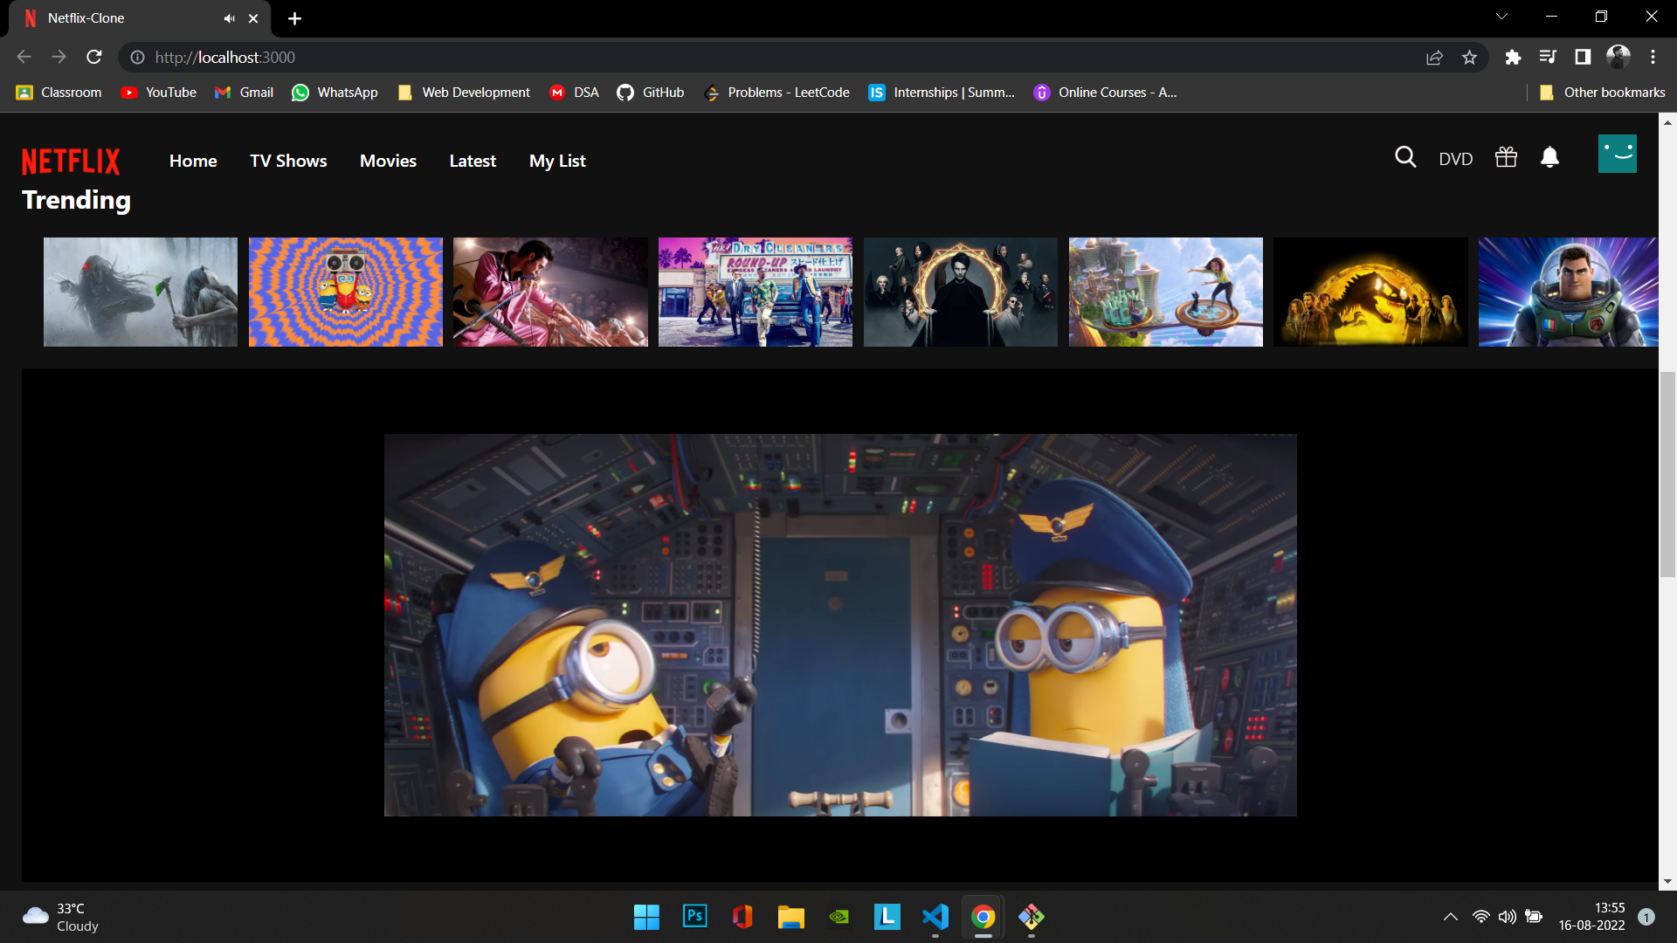Click the share page icon
The image size is (1677, 943).
(x=1434, y=58)
